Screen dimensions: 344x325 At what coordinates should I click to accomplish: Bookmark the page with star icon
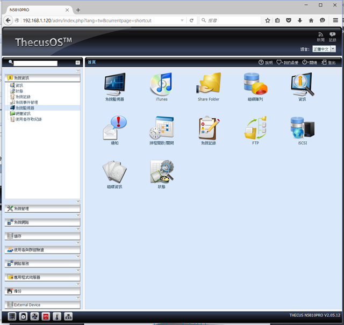click(268, 20)
